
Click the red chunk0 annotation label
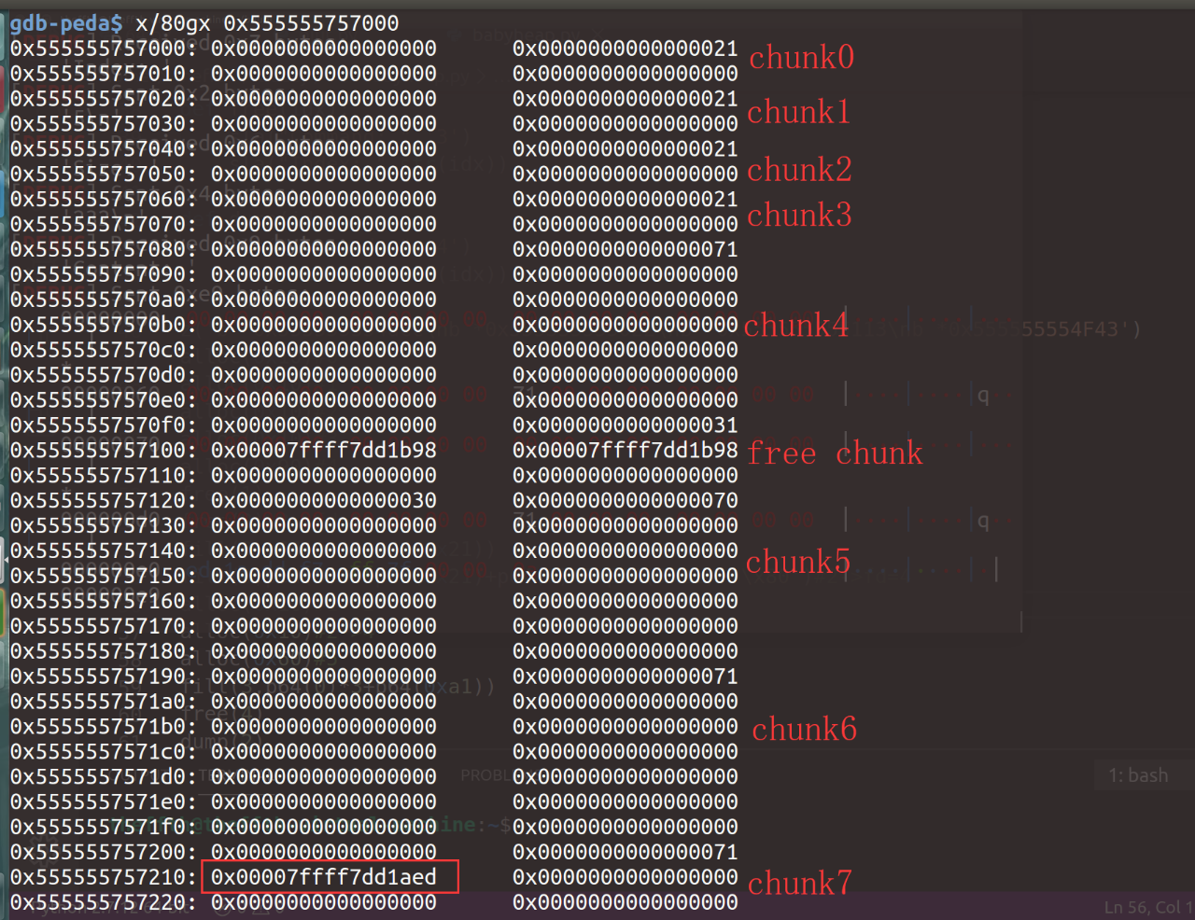[801, 58]
